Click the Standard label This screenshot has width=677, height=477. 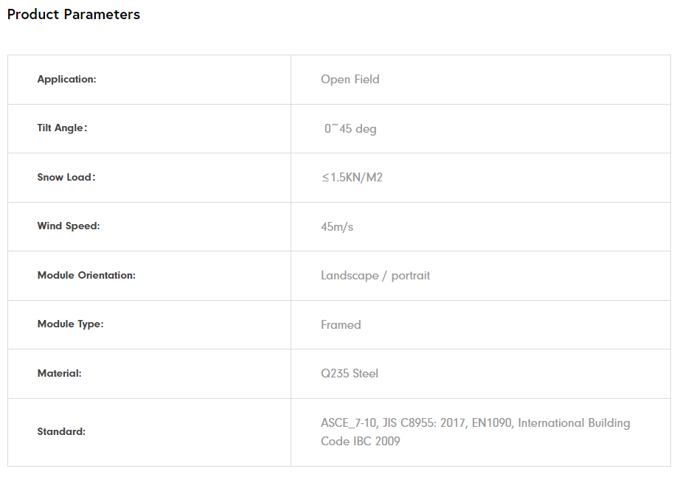[x=61, y=432]
